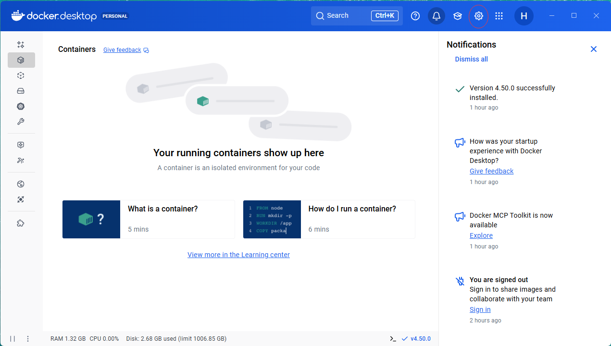Select the Containers cube icon in sidebar
Viewport: 611px width, 346px height.
[21, 60]
